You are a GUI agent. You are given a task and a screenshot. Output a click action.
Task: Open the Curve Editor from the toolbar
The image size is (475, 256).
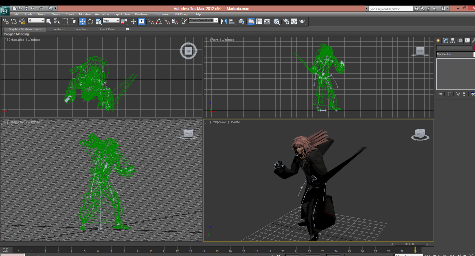pyautogui.click(x=259, y=21)
